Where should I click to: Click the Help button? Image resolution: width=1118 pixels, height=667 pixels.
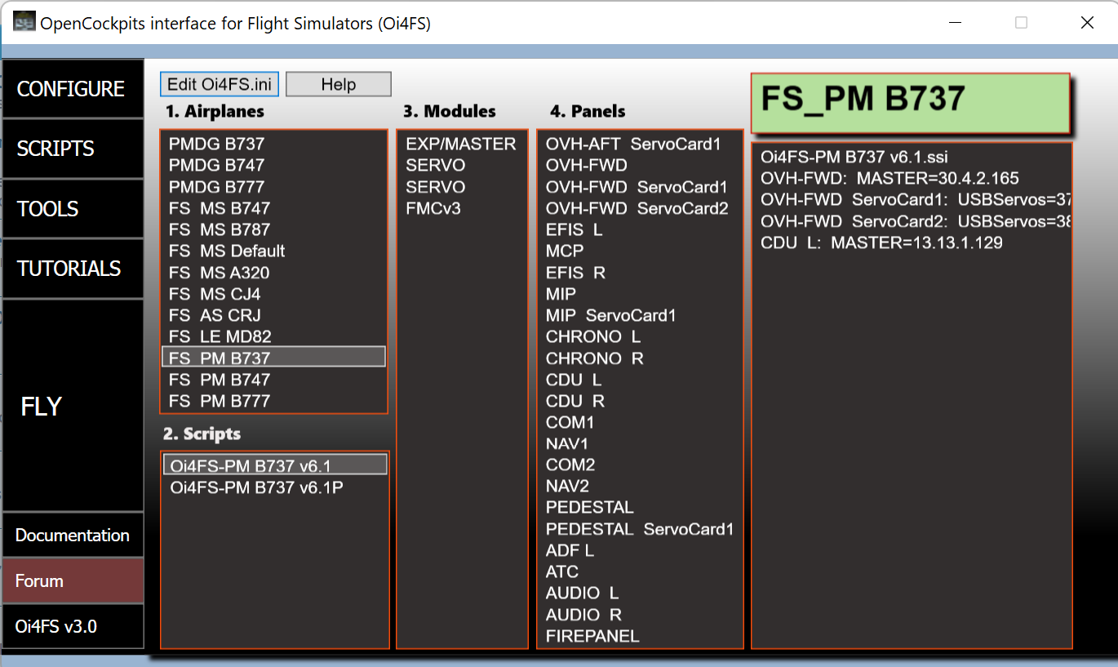click(x=338, y=84)
